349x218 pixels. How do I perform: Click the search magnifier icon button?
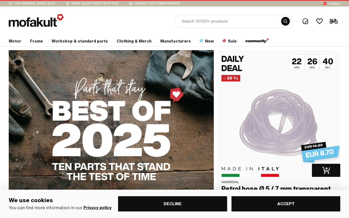285,21
